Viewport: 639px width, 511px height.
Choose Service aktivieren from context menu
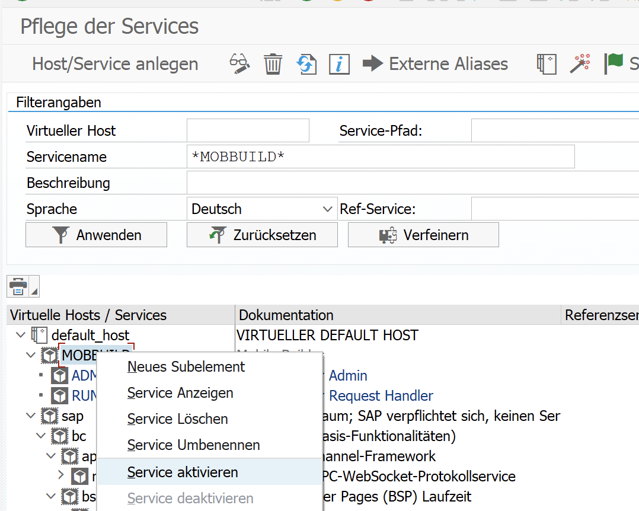pos(209,472)
